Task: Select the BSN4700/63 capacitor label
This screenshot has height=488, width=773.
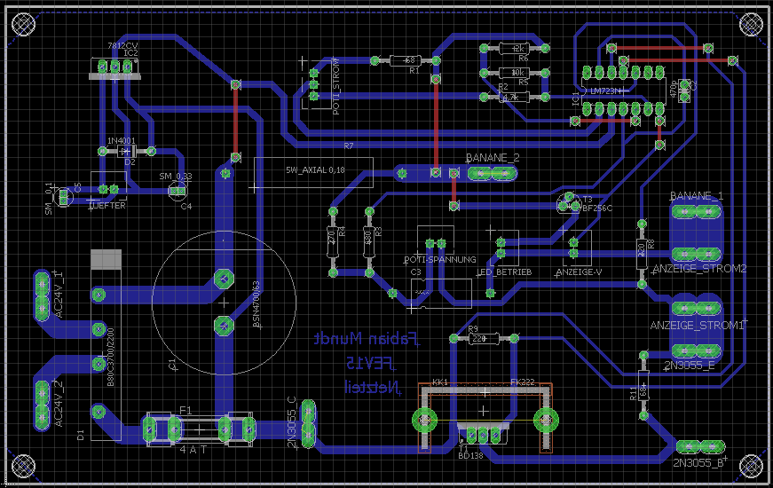Action: [x=256, y=304]
